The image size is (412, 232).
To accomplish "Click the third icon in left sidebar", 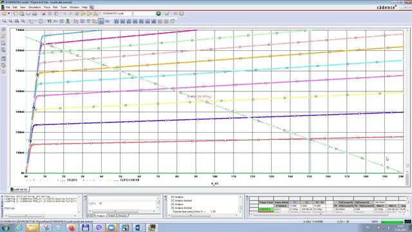I will pyautogui.click(x=3, y=43).
